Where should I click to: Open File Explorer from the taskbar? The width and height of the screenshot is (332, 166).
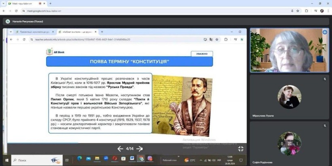click(97, 158)
